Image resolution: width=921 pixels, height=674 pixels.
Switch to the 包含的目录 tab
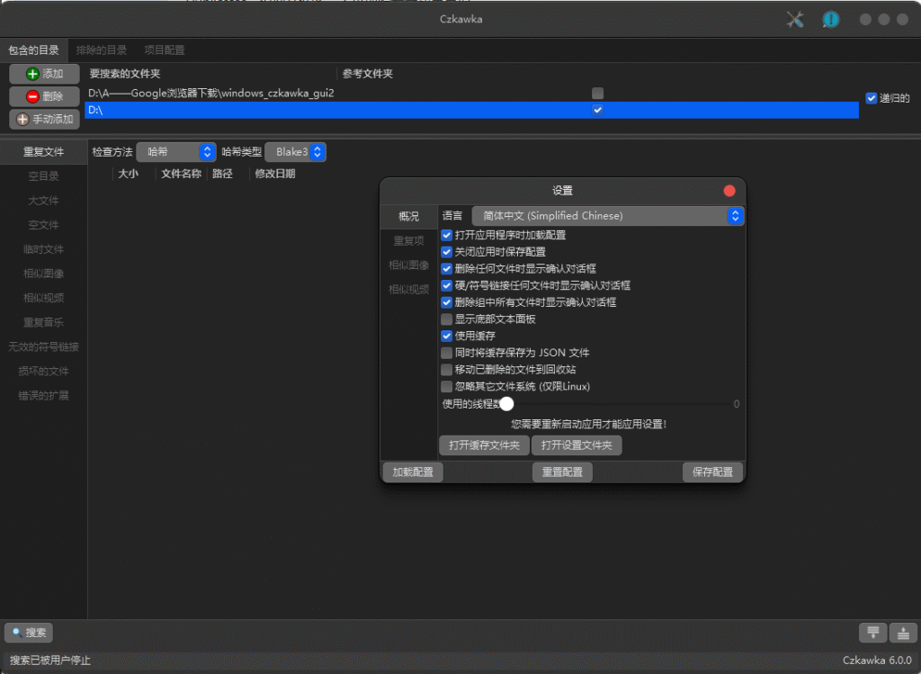click(x=33, y=50)
